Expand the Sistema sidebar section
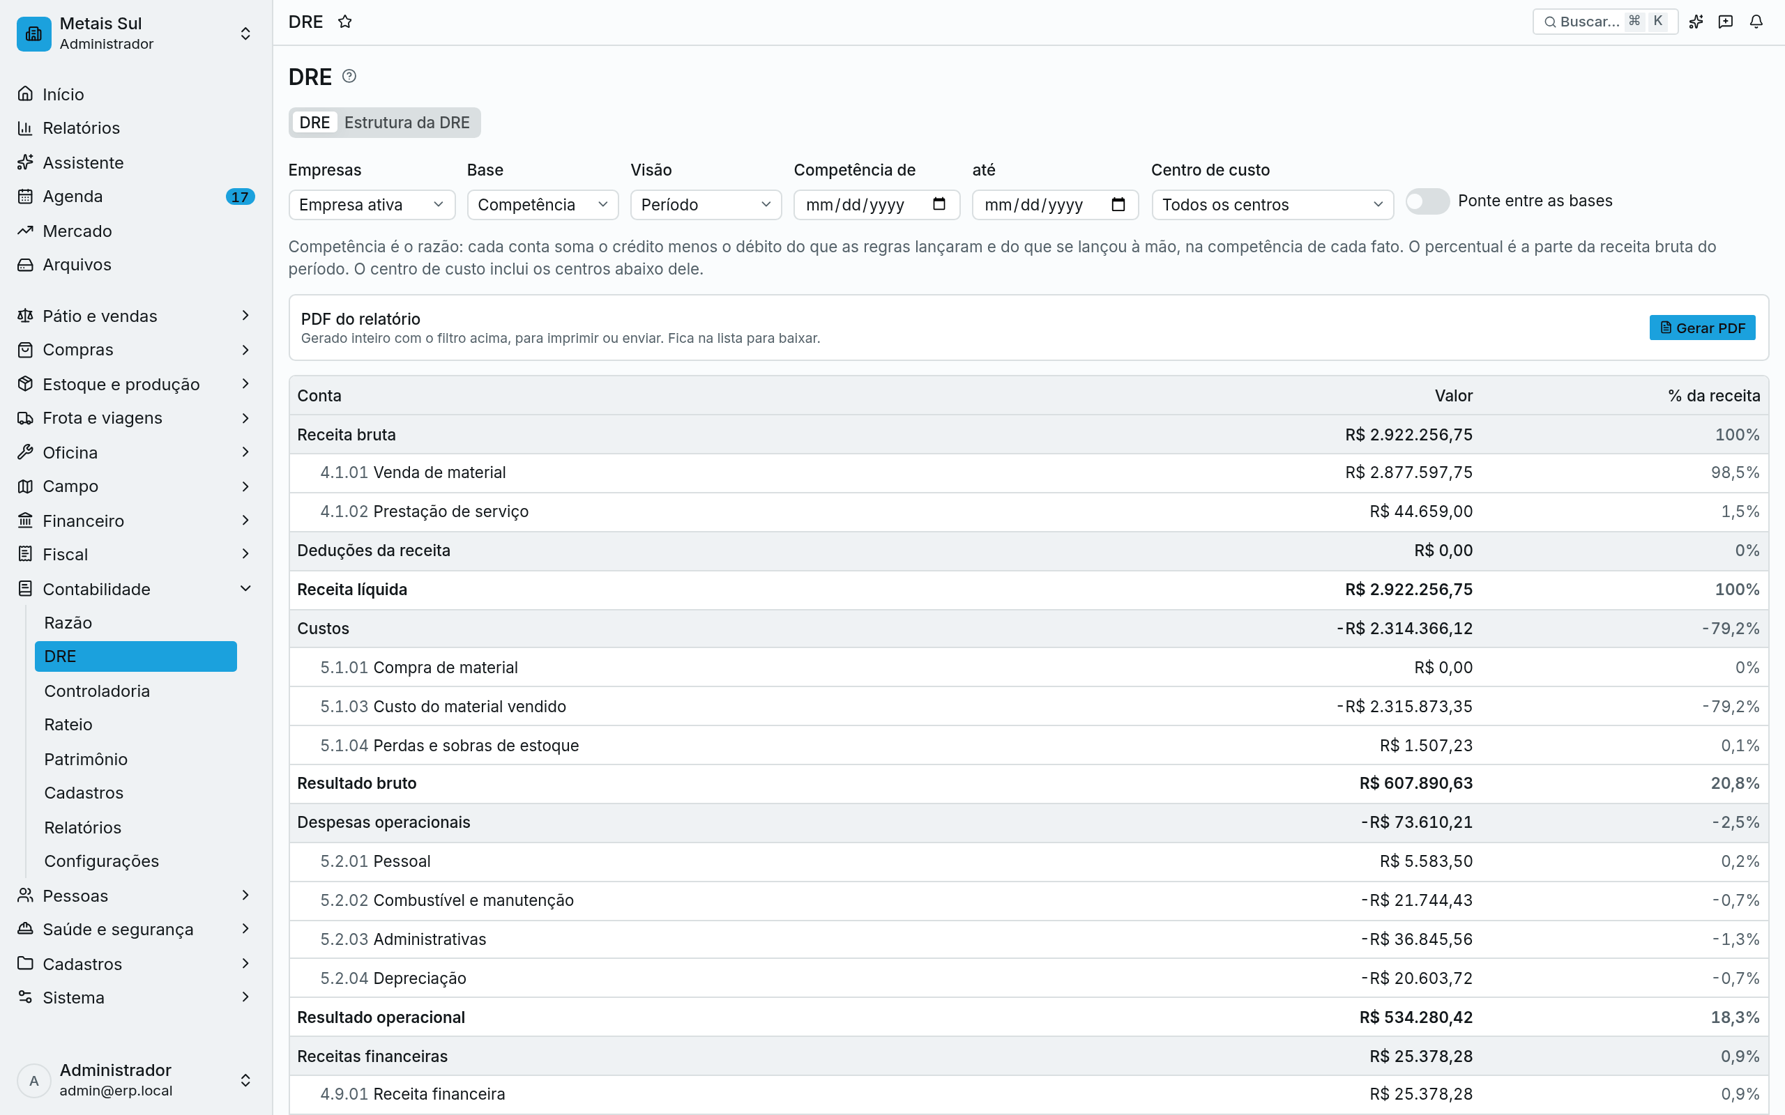Viewport: 1785px width, 1115px height. pyautogui.click(x=136, y=997)
